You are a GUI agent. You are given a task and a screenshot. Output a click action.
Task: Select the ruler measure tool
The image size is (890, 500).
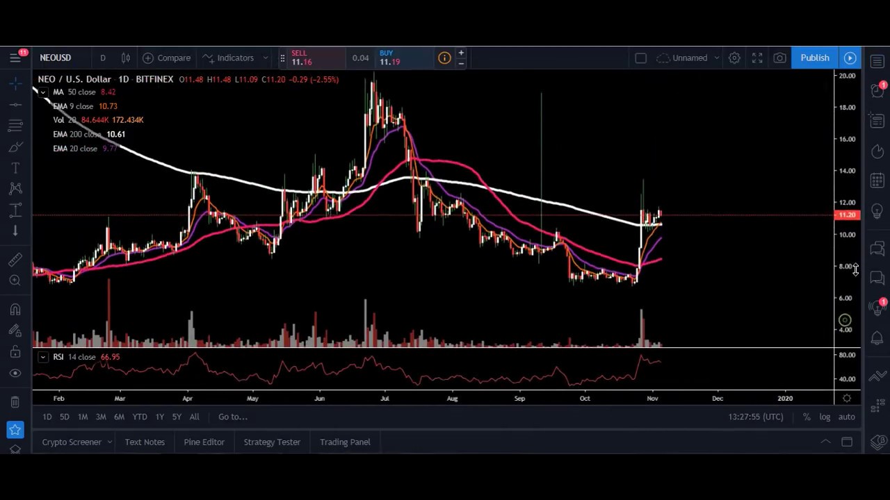(15, 260)
